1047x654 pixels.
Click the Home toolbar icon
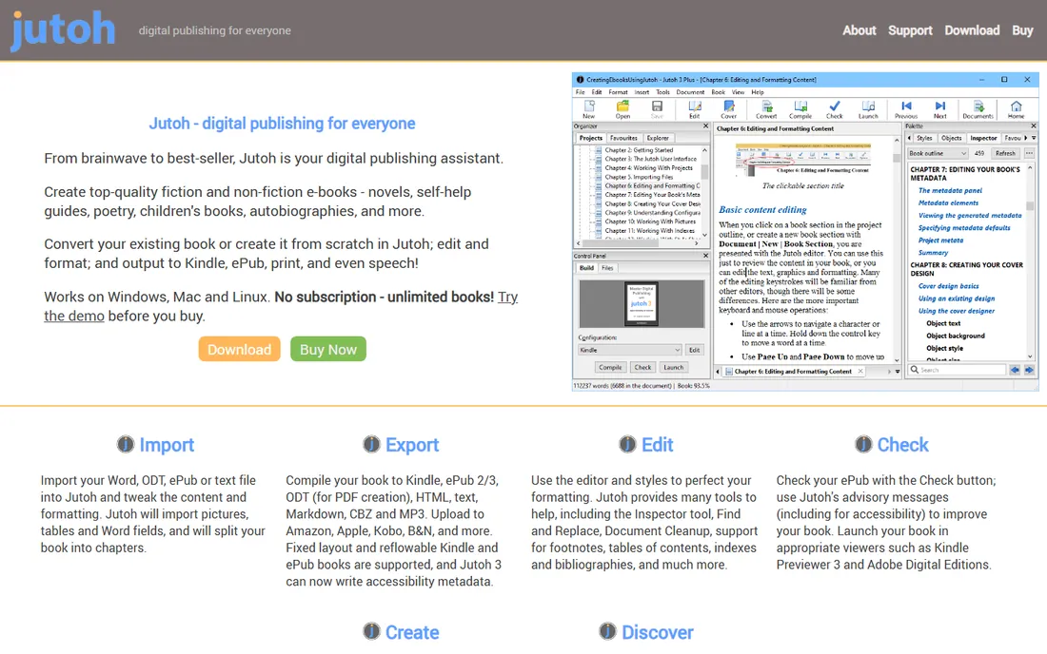coord(1016,109)
